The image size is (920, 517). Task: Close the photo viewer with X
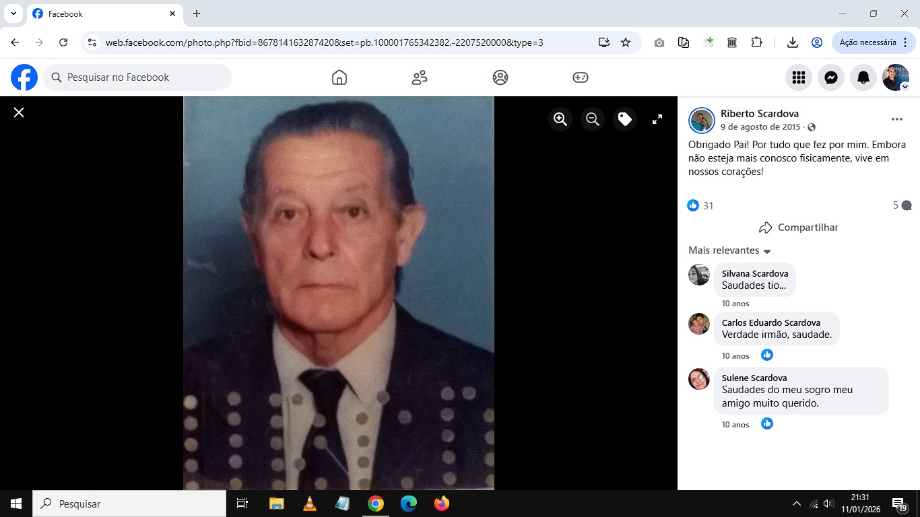tap(19, 112)
